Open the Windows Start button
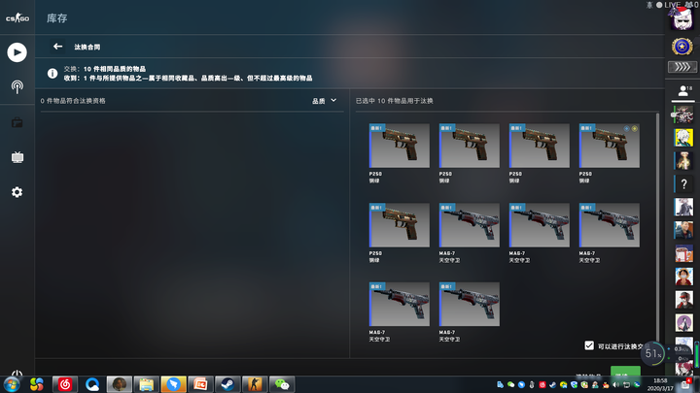 point(12,384)
